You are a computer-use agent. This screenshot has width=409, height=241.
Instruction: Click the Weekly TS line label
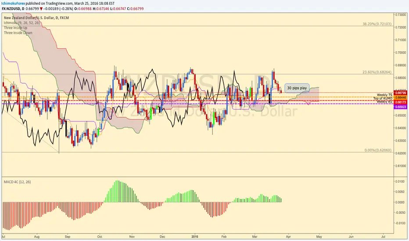(x=384, y=95)
